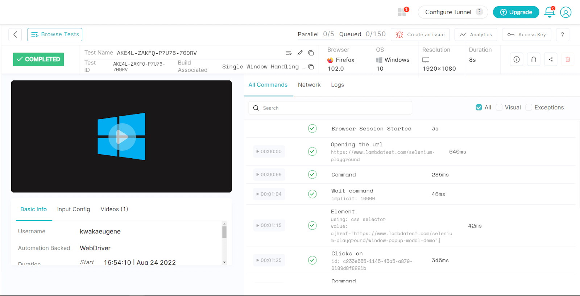Click the Parallel 0/5 counter
The width and height of the screenshot is (580, 296).
(x=316, y=34)
